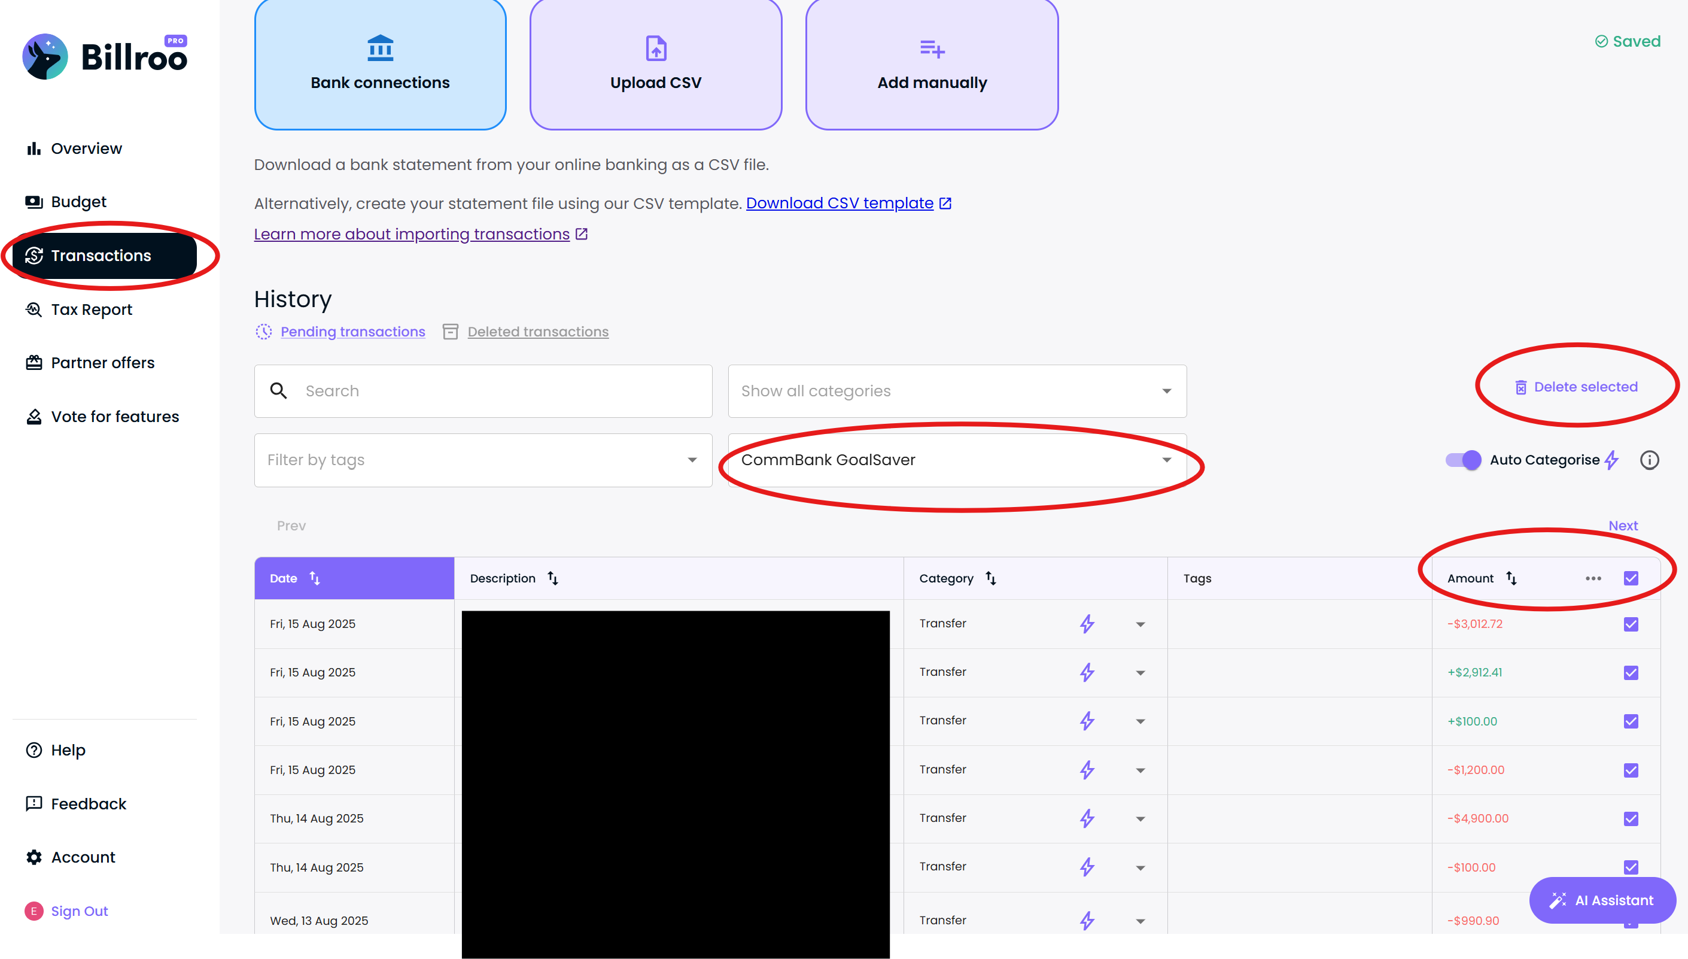Click the Account gear icon
1688x959 pixels.
click(34, 857)
